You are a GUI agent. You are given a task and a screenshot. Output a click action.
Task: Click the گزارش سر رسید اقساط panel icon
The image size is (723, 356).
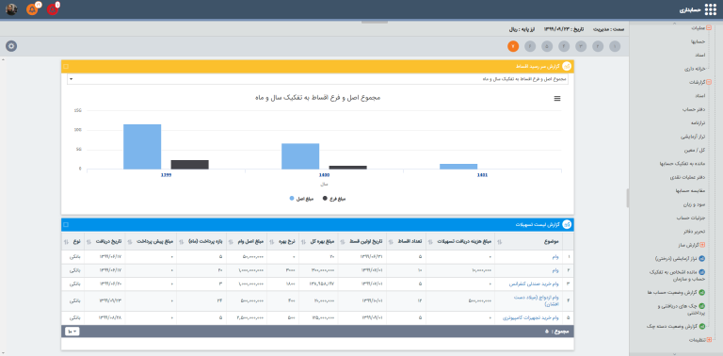click(567, 67)
